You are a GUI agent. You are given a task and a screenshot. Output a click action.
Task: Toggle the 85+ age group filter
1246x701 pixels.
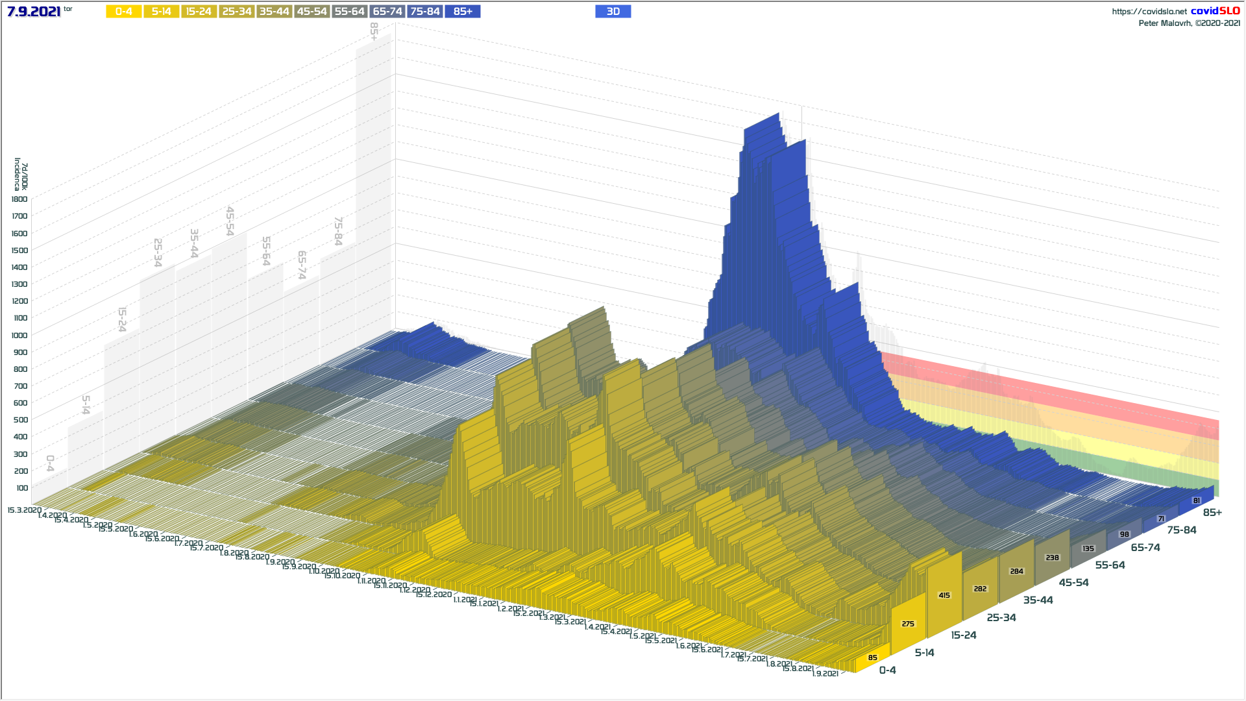(463, 12)
